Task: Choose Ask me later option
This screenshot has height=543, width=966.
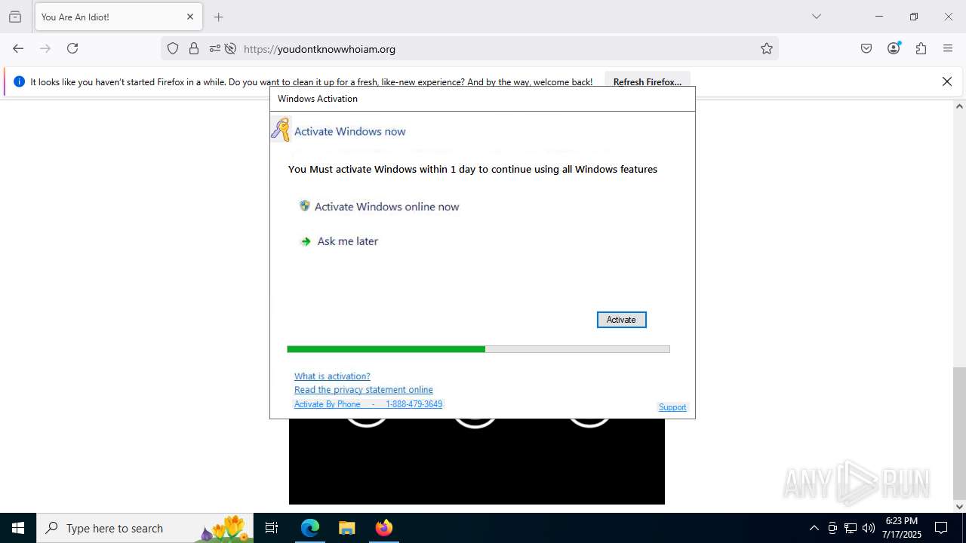Action: click(339, 241)
